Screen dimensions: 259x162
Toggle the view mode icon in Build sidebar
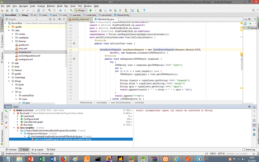tap(6, 117)
